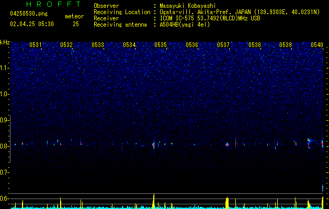
Task: Click the 0532 time marker
Action: pyautogui.click(x=66, y=45)
